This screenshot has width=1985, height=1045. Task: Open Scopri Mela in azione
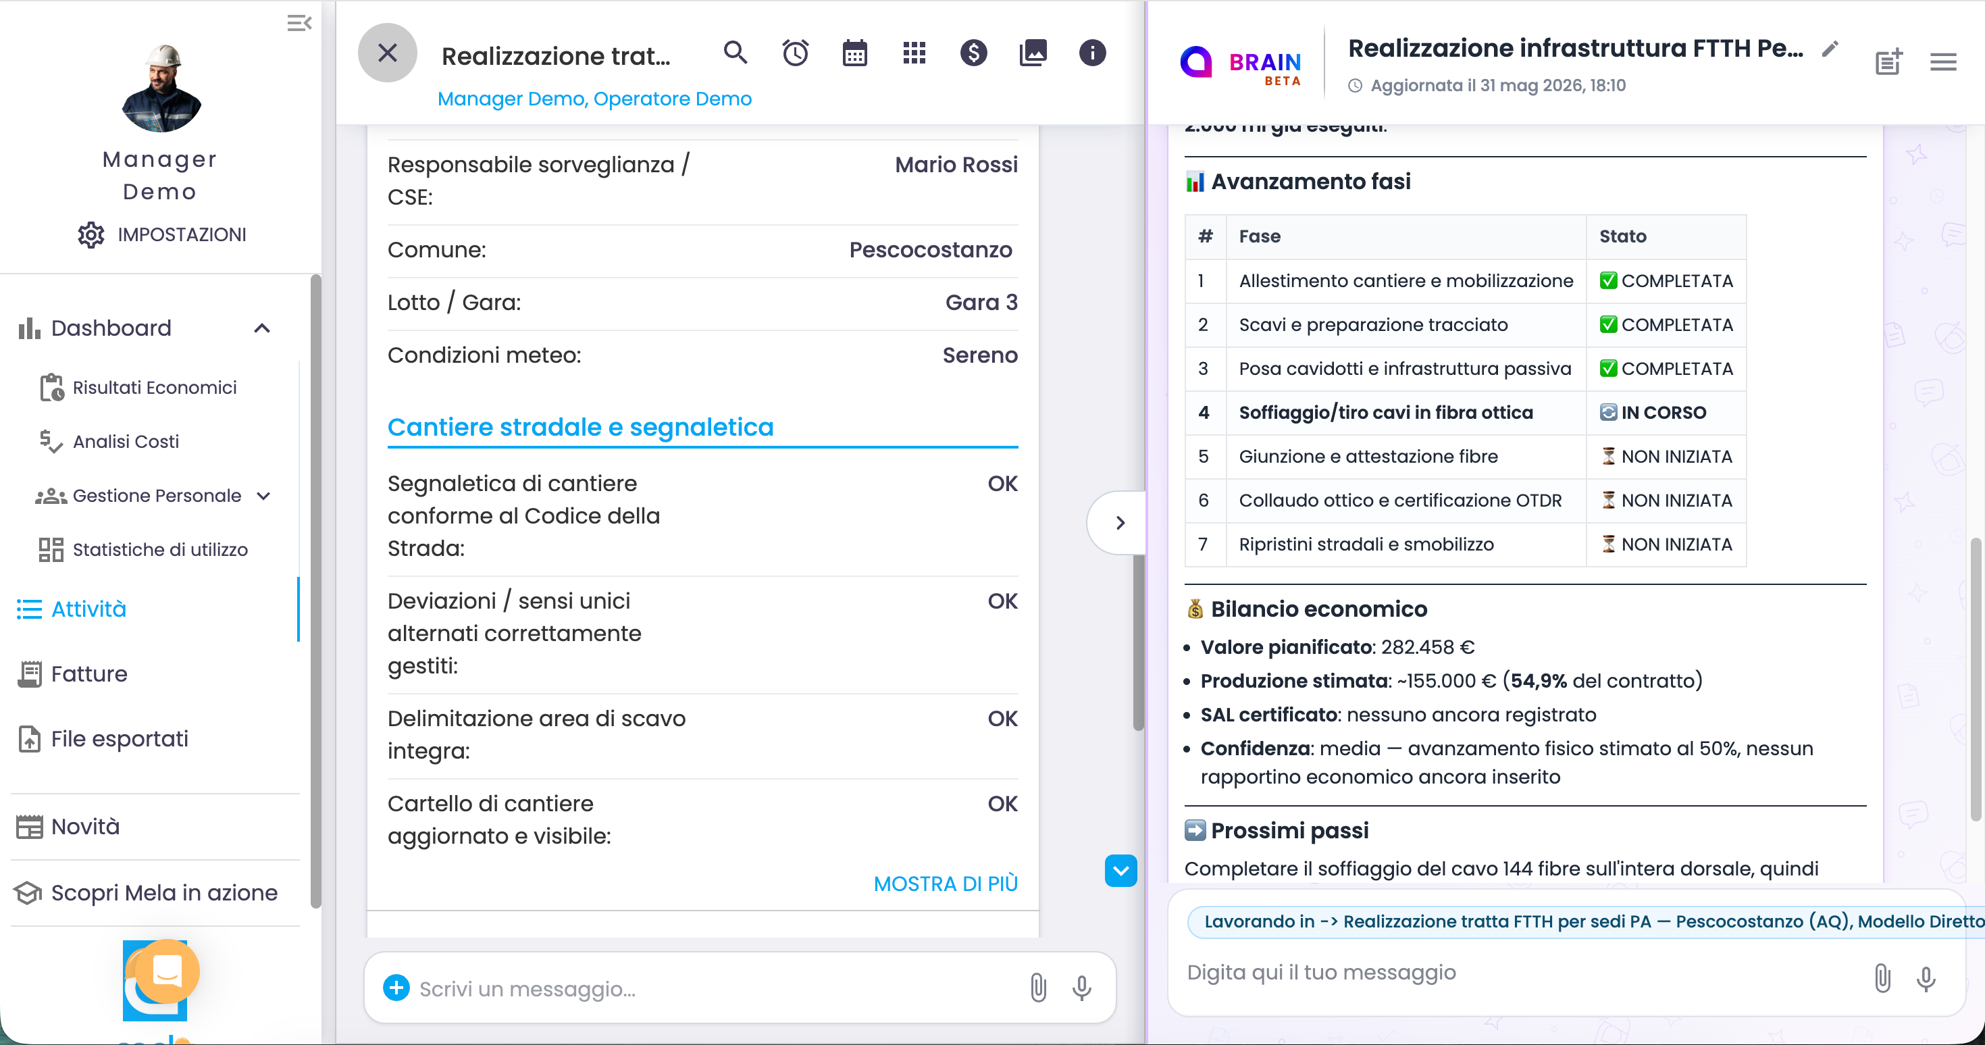pos(146,892)
